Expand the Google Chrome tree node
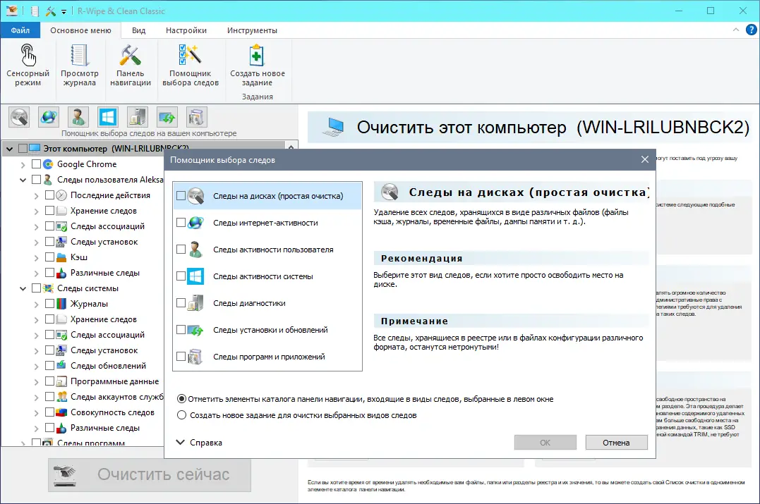 23,165
